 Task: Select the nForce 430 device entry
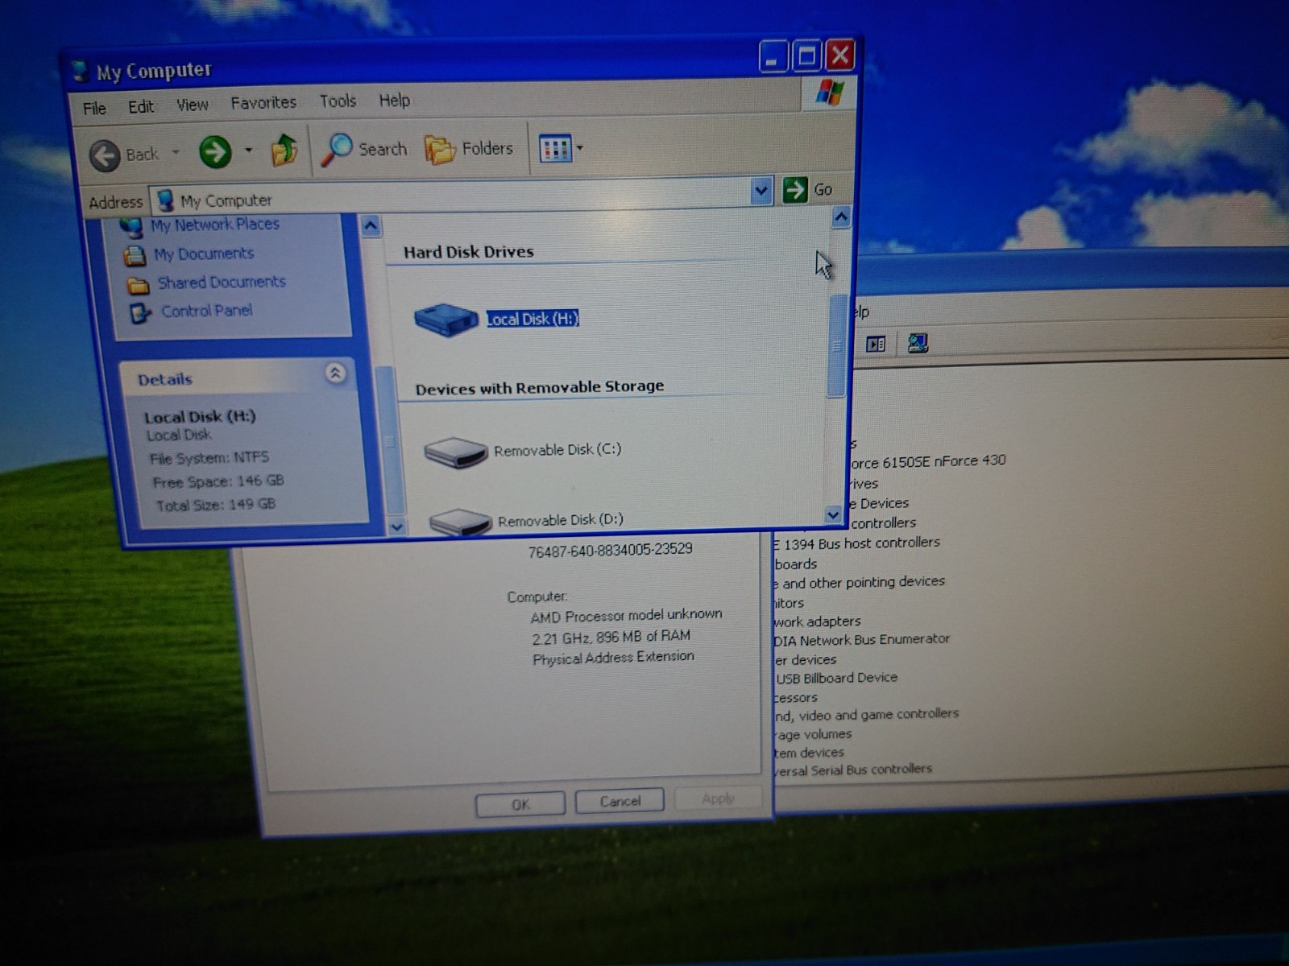point(928,462)
